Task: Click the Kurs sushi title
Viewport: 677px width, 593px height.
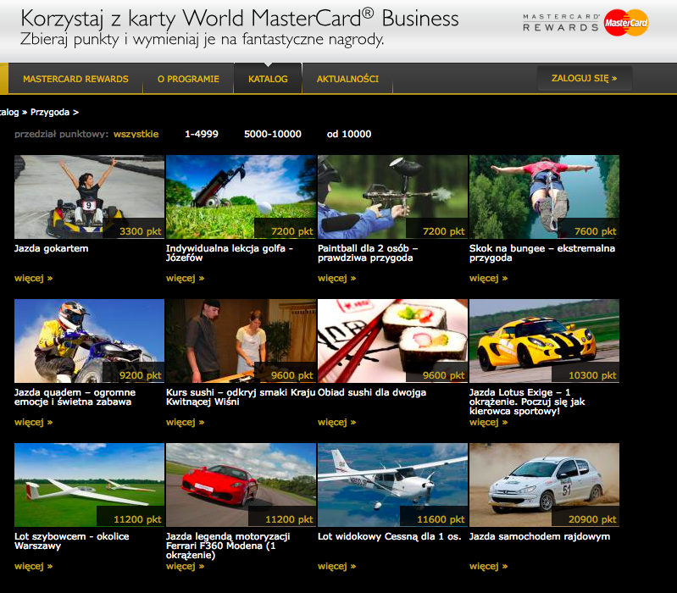Action: 241,397
